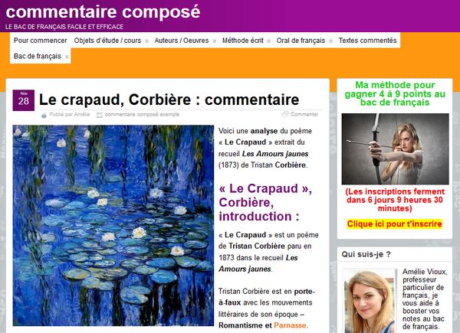Follow the commentaire composé exemple category link
The height and width of the screenshot is (333, 460).
point(142,115)
